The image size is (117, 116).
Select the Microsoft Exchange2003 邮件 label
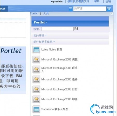pos(59,99)
